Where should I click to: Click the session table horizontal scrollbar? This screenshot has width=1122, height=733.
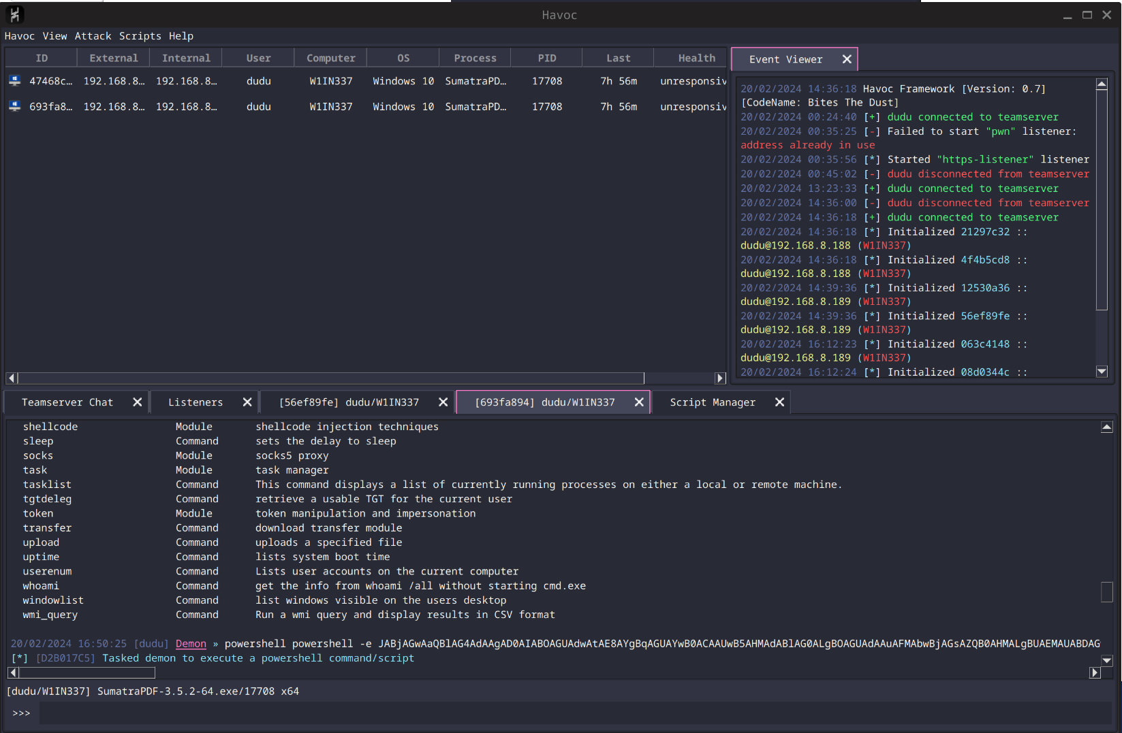(x=331, y=378)
